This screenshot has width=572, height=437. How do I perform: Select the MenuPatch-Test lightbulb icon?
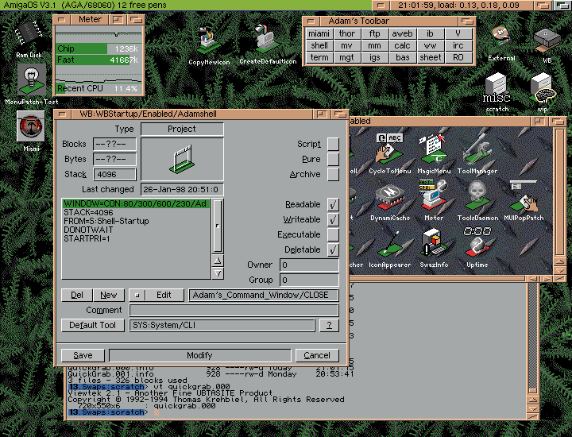[x=32, y=80]
